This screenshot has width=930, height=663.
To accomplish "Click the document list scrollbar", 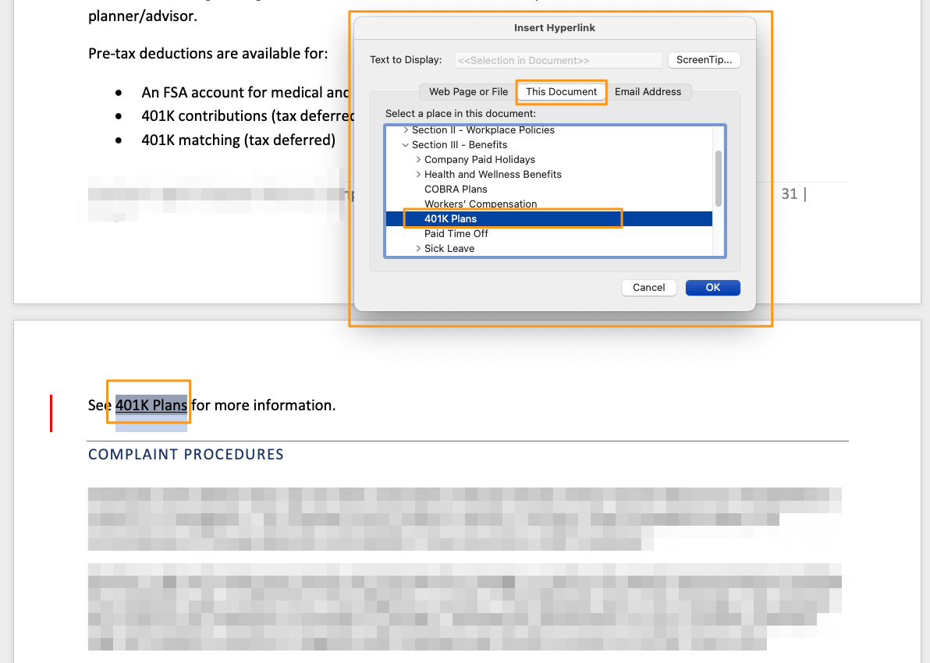I will (719, 179).
